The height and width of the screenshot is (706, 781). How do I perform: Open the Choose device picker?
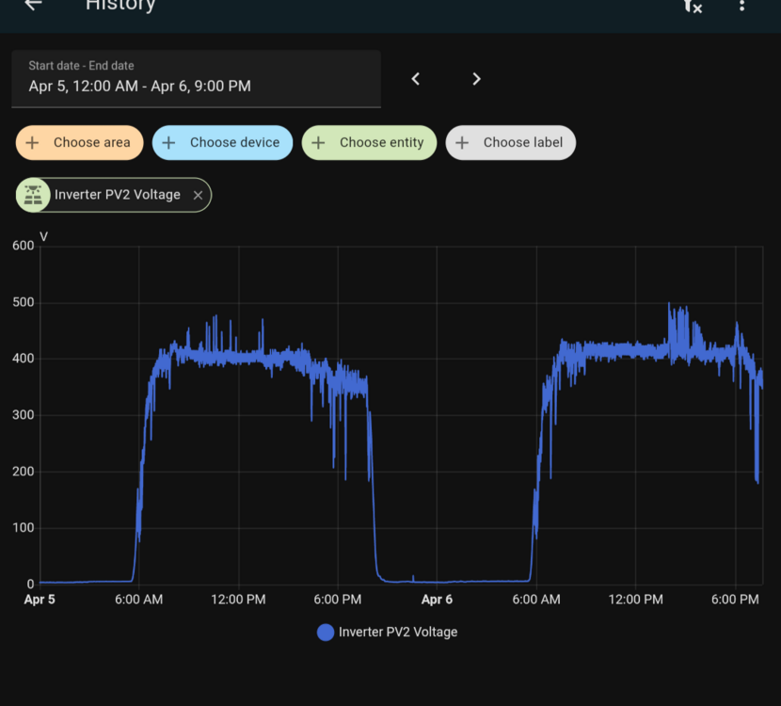(234, 143)
